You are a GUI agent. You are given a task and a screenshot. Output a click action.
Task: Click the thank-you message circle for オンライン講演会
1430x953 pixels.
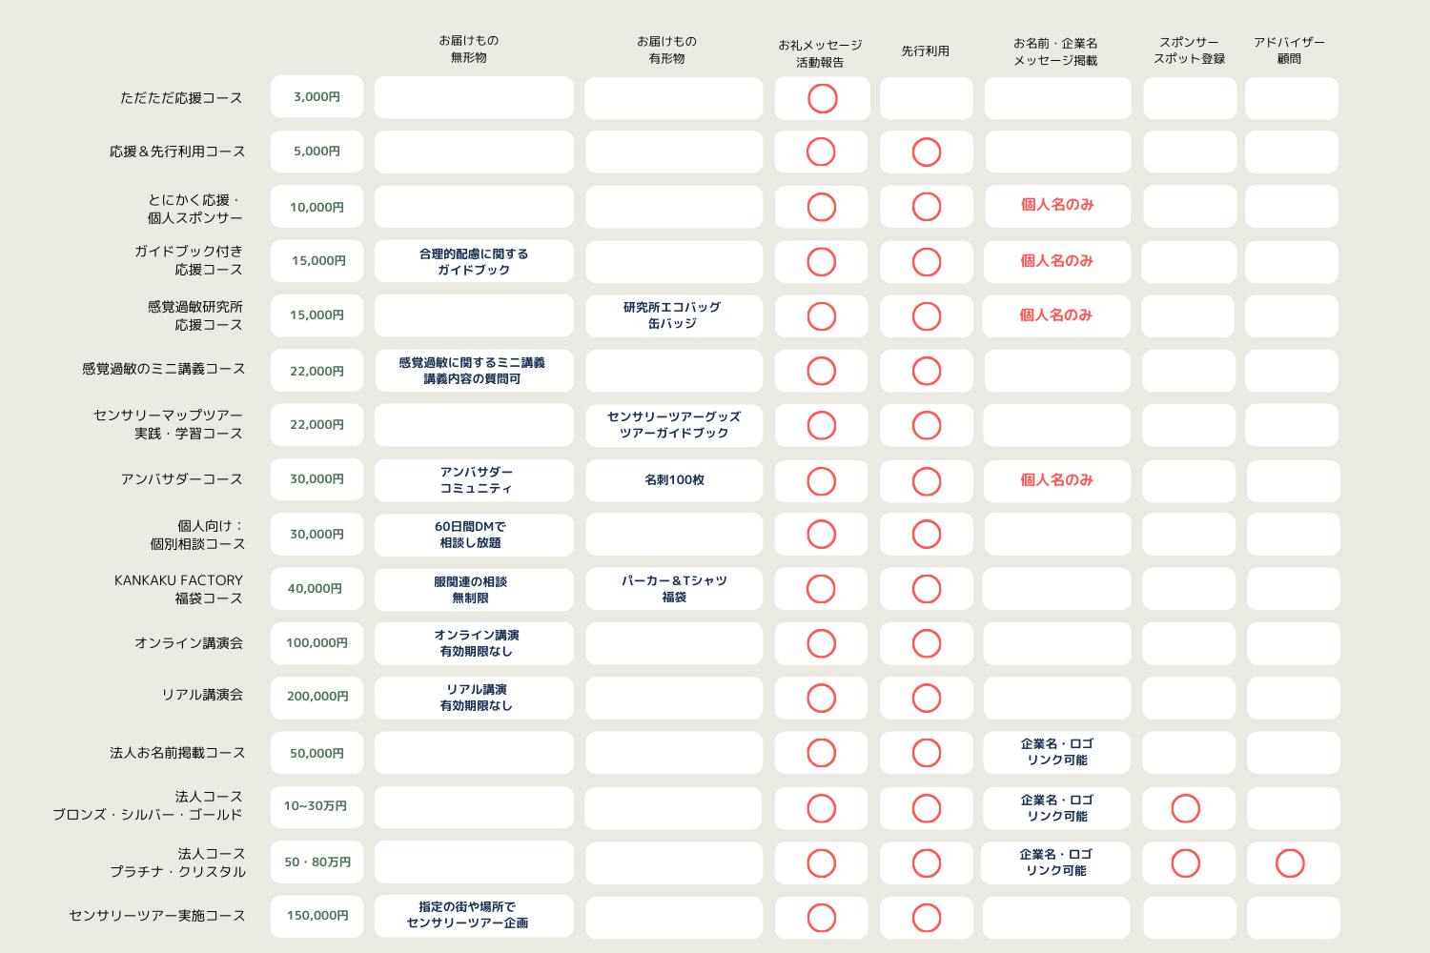tap(821, 644)
